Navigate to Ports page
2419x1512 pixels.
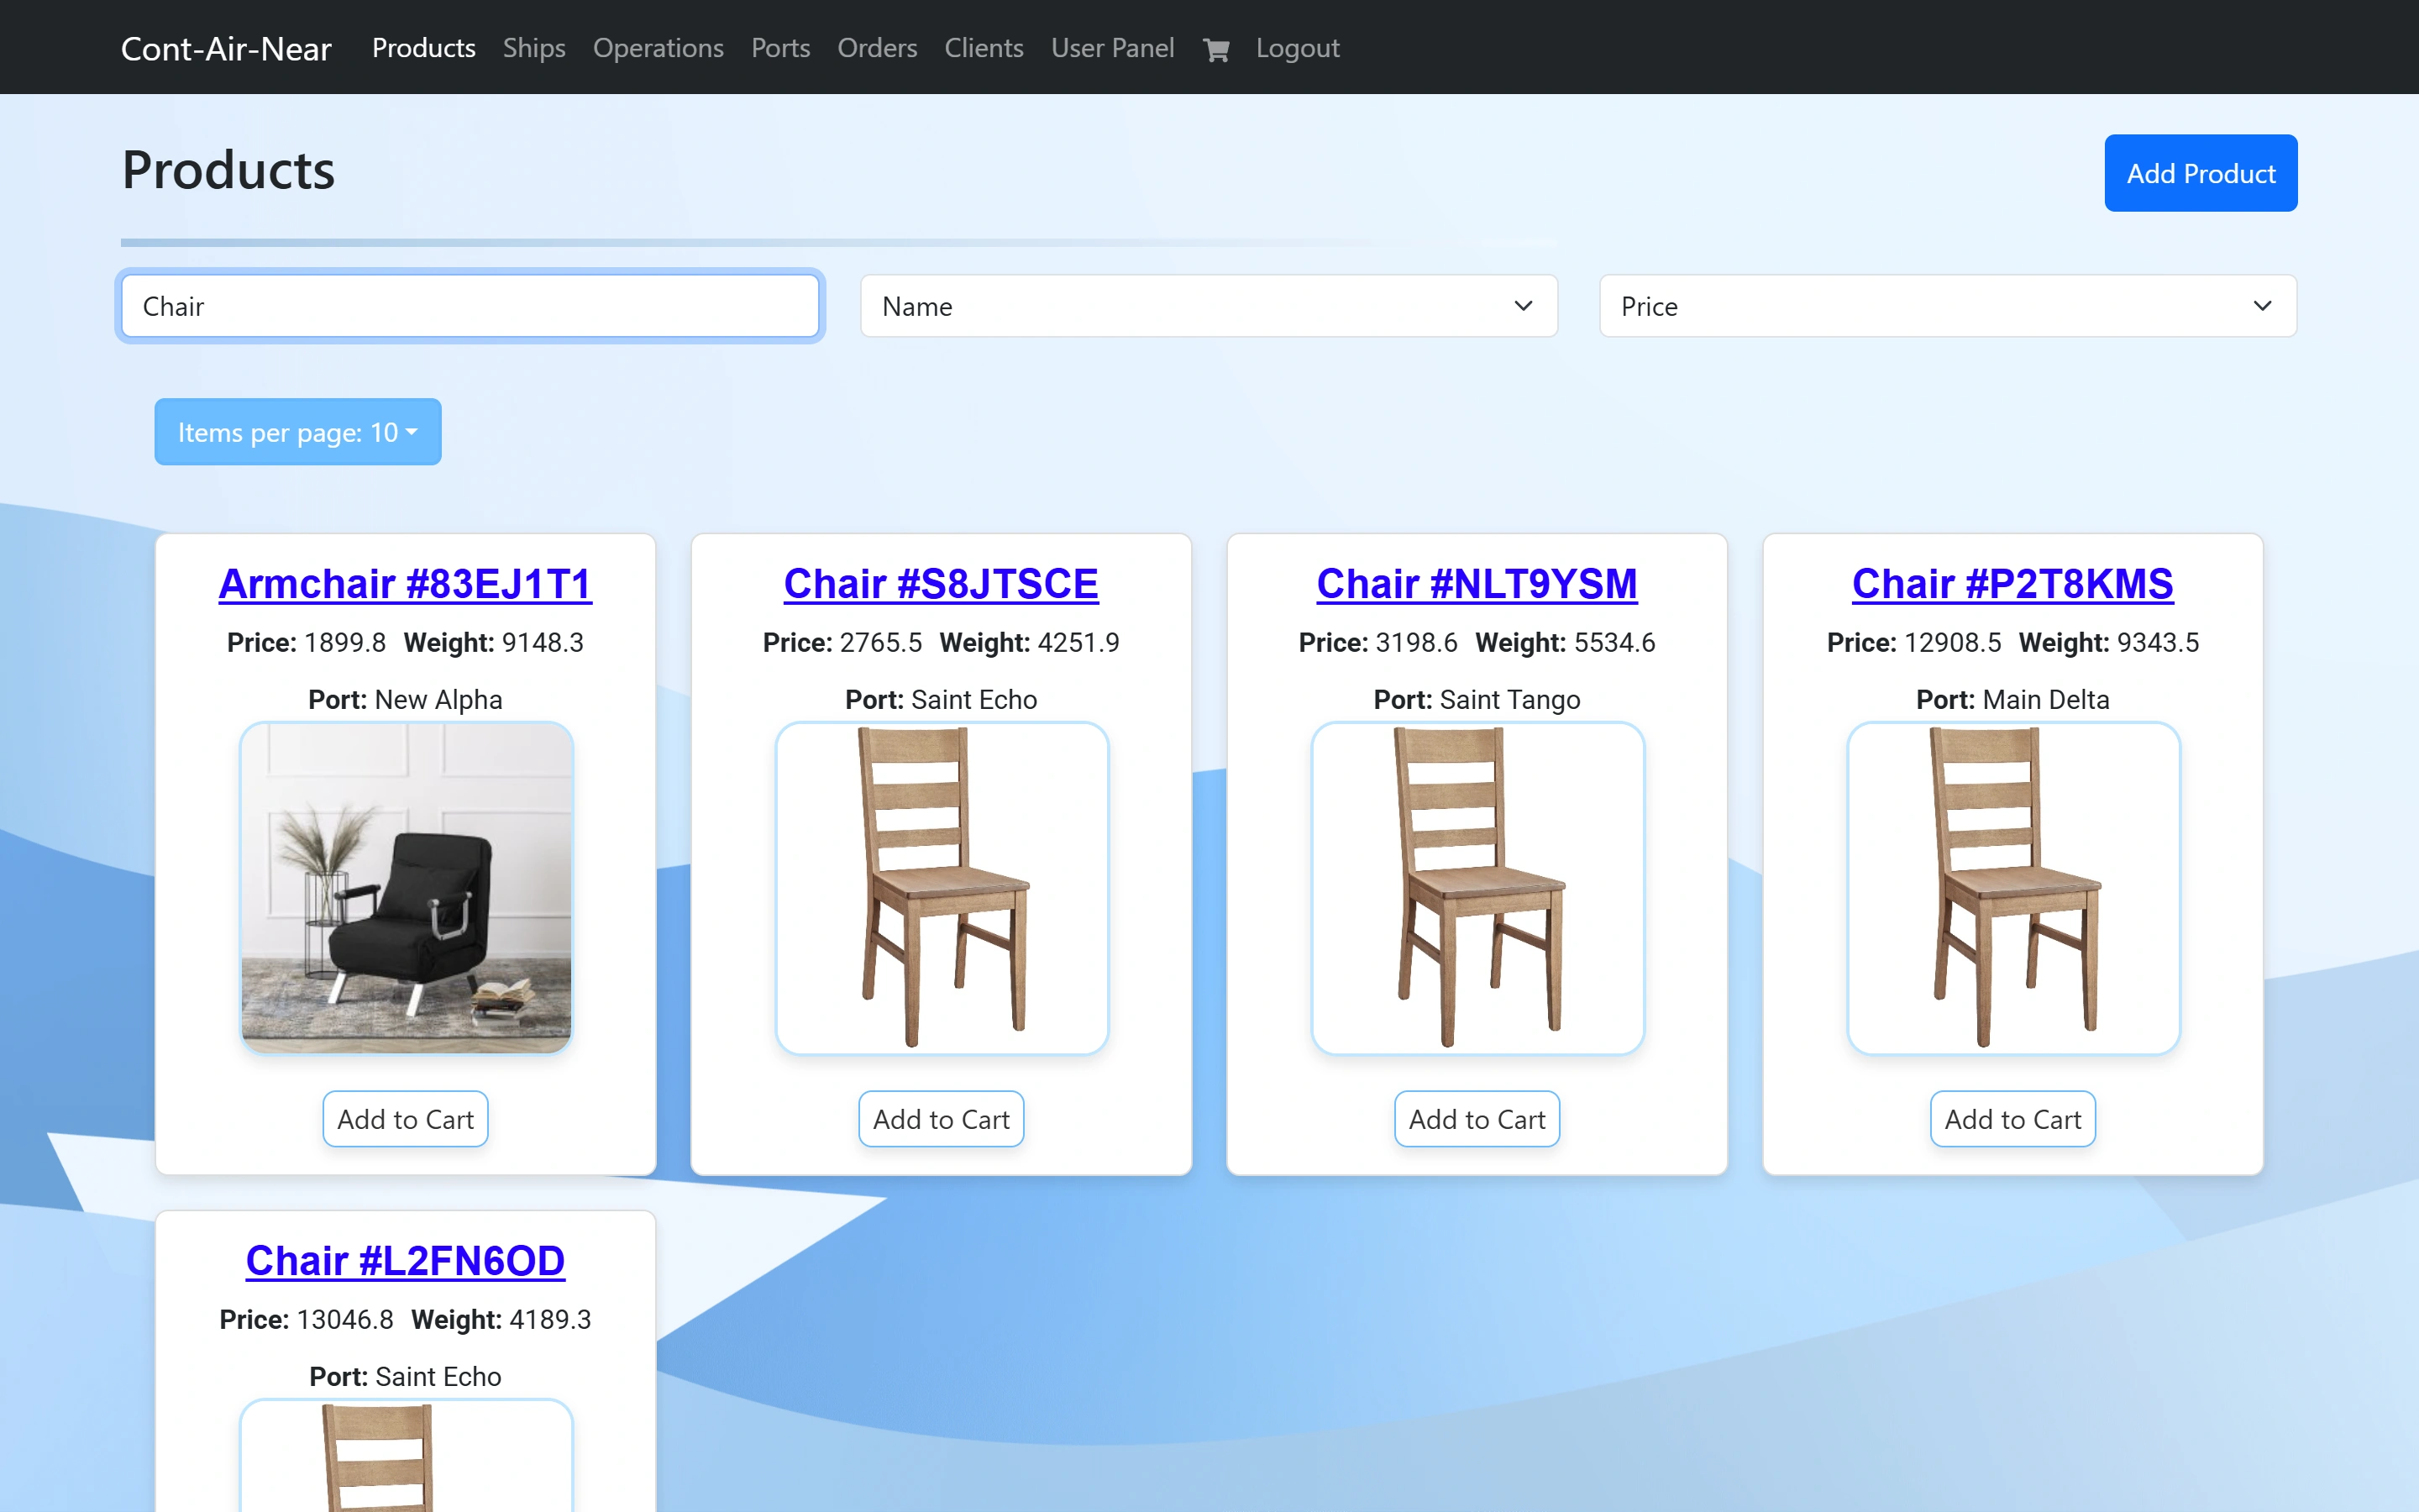point(780,48)
